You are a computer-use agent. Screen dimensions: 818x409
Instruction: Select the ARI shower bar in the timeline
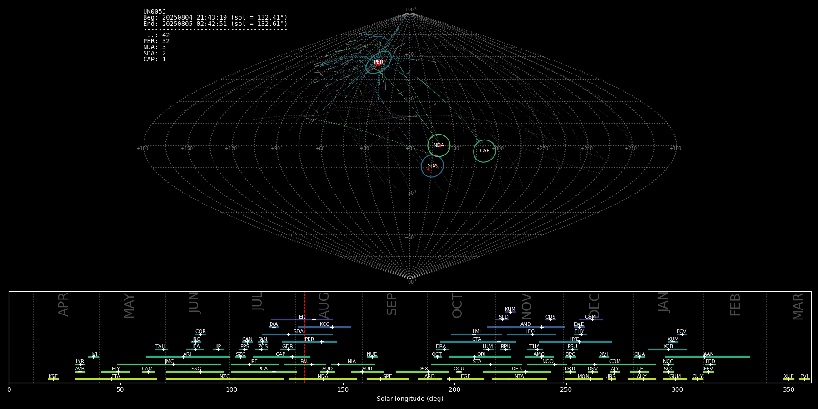point(188,357)
